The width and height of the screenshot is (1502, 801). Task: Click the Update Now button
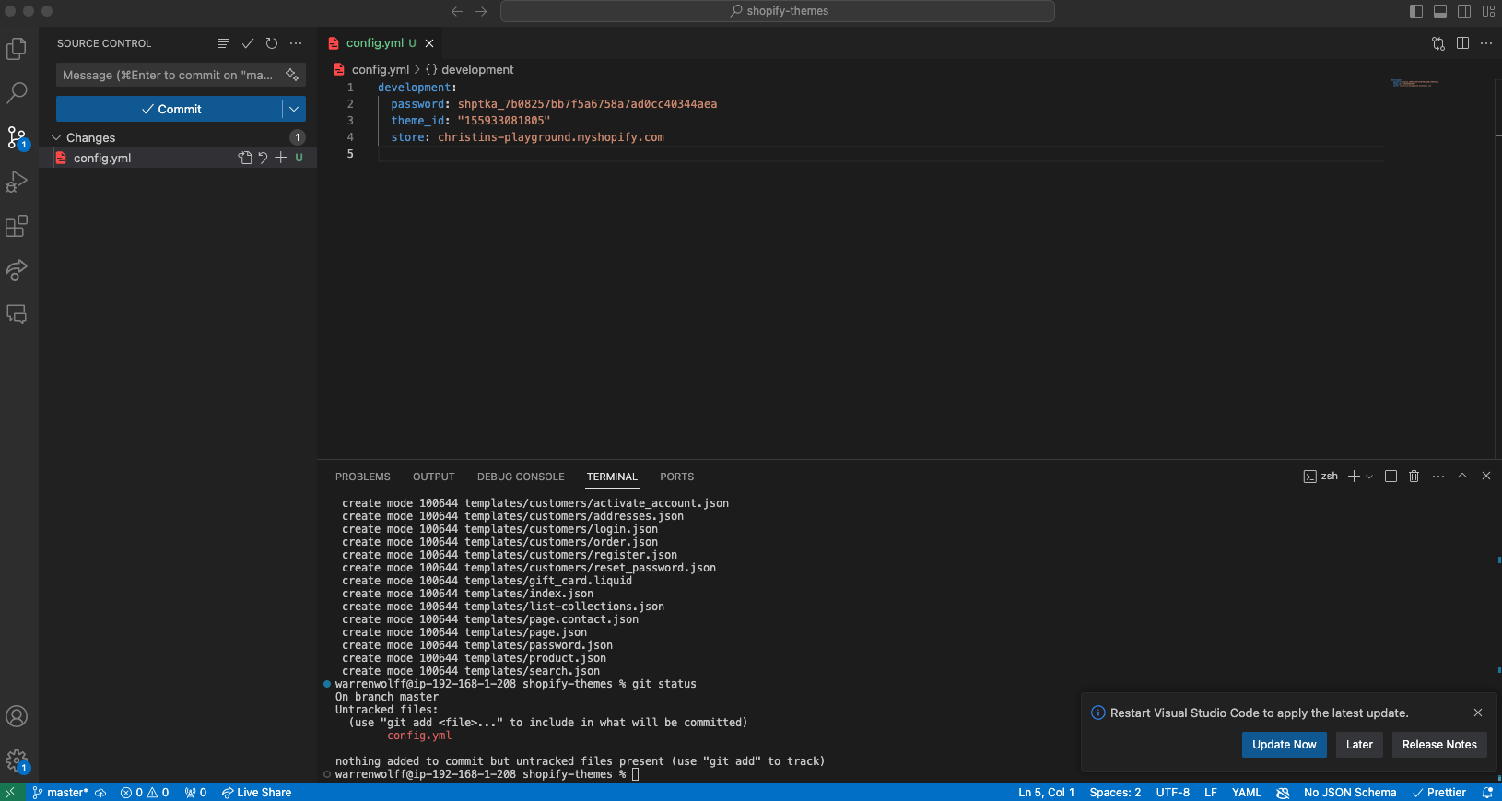[1284, 745]
